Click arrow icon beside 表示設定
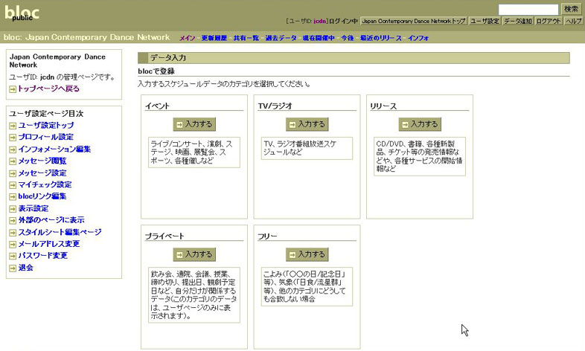Screen dimensions: 585x351 [13, 209]
